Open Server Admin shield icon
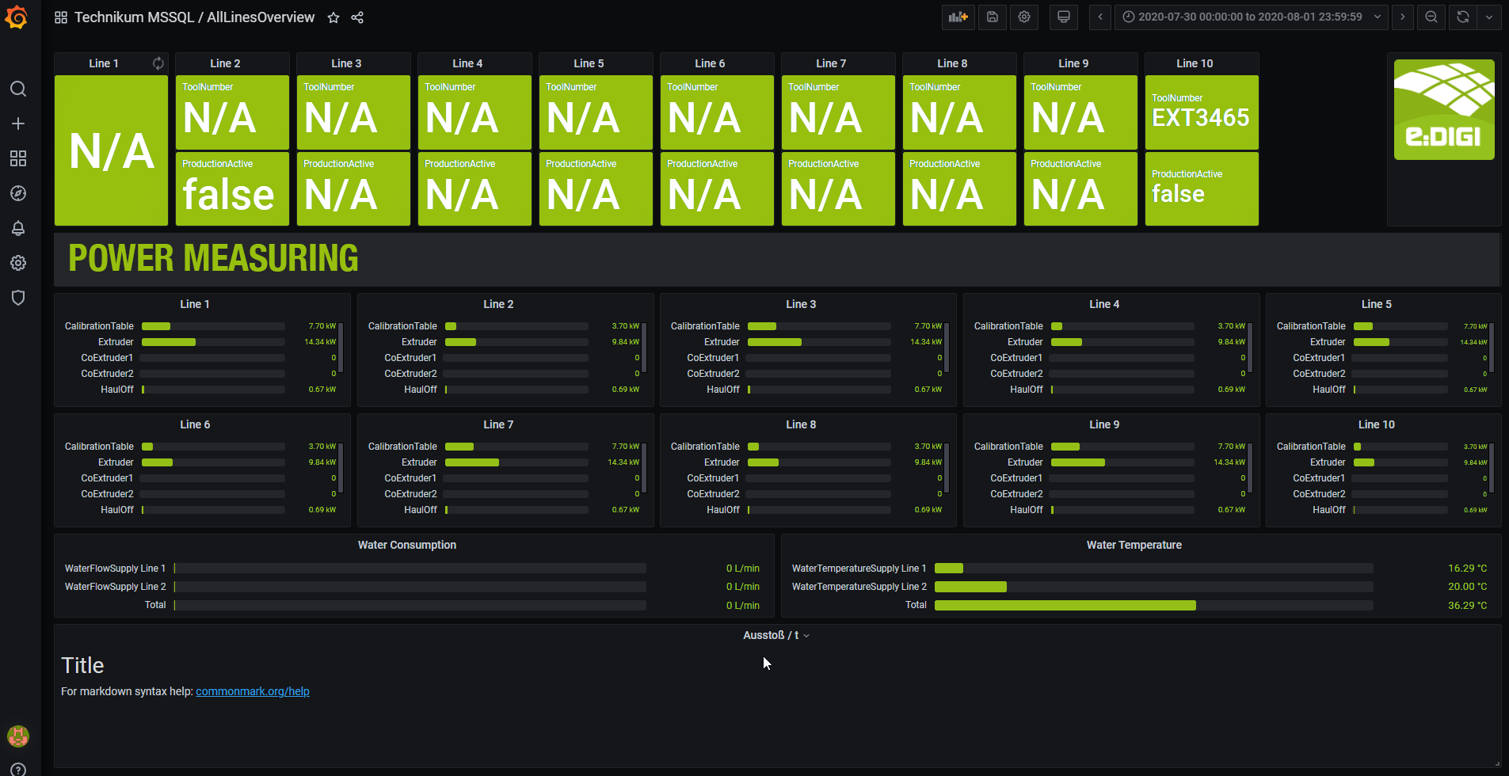The width and height of the screenshot is (1509, 776). coord(18,298)
